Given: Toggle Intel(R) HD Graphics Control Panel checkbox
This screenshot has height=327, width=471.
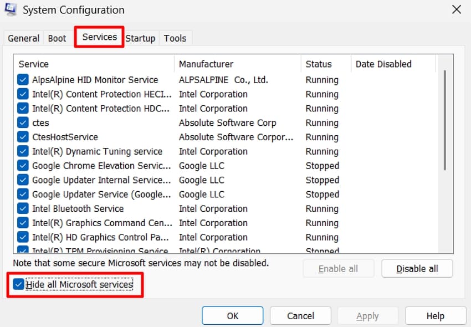Looking at the screenshot, I should [x=22, y=237].
